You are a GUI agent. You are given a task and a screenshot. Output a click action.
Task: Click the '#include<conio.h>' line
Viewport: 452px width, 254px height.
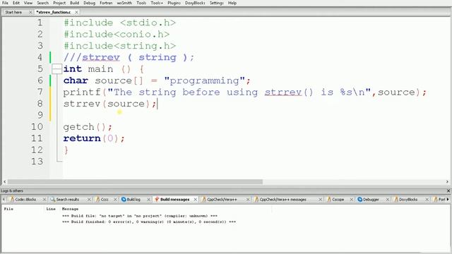(x=117, y=35)
